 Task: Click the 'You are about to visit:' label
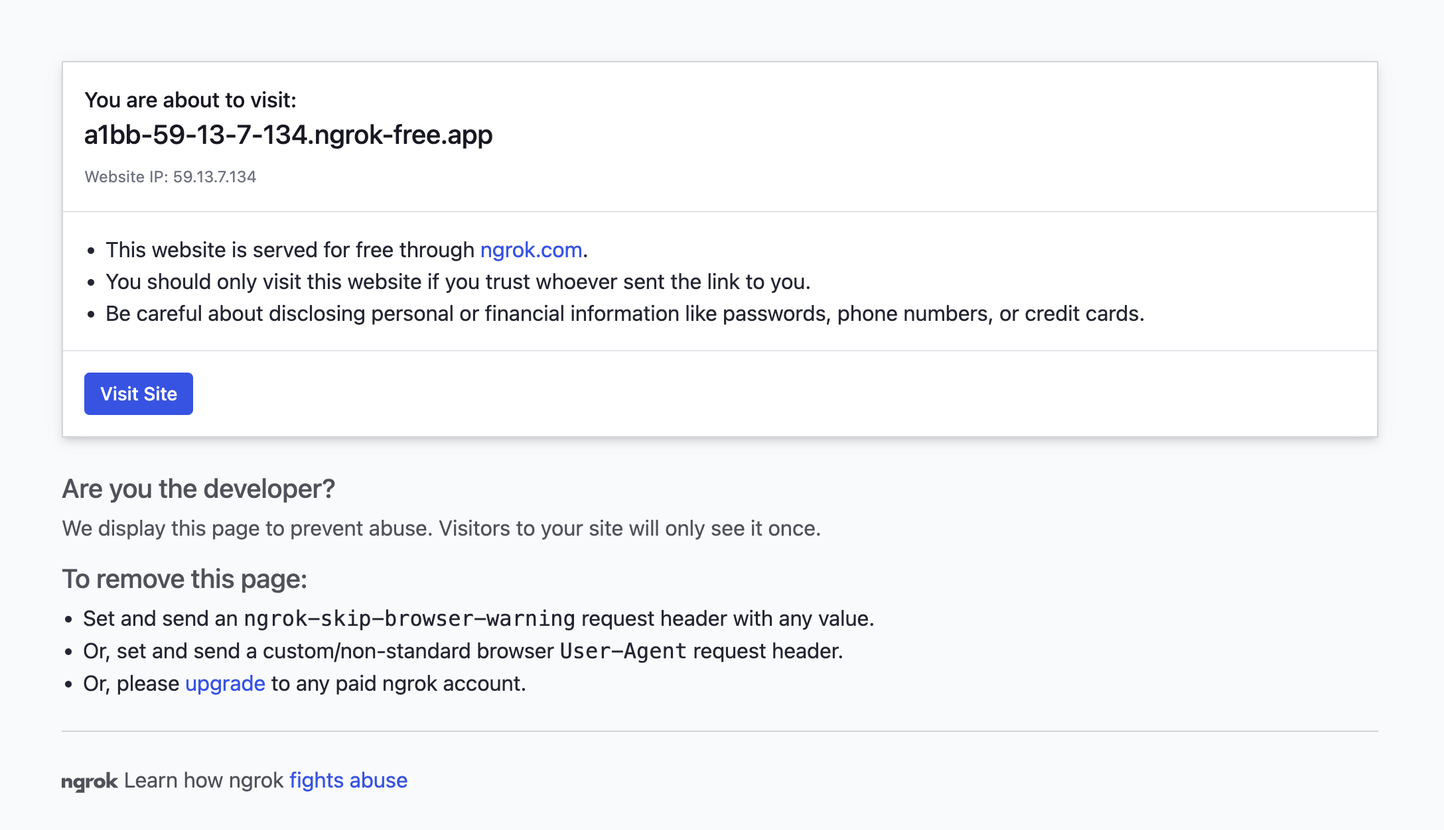coord(190,100)
